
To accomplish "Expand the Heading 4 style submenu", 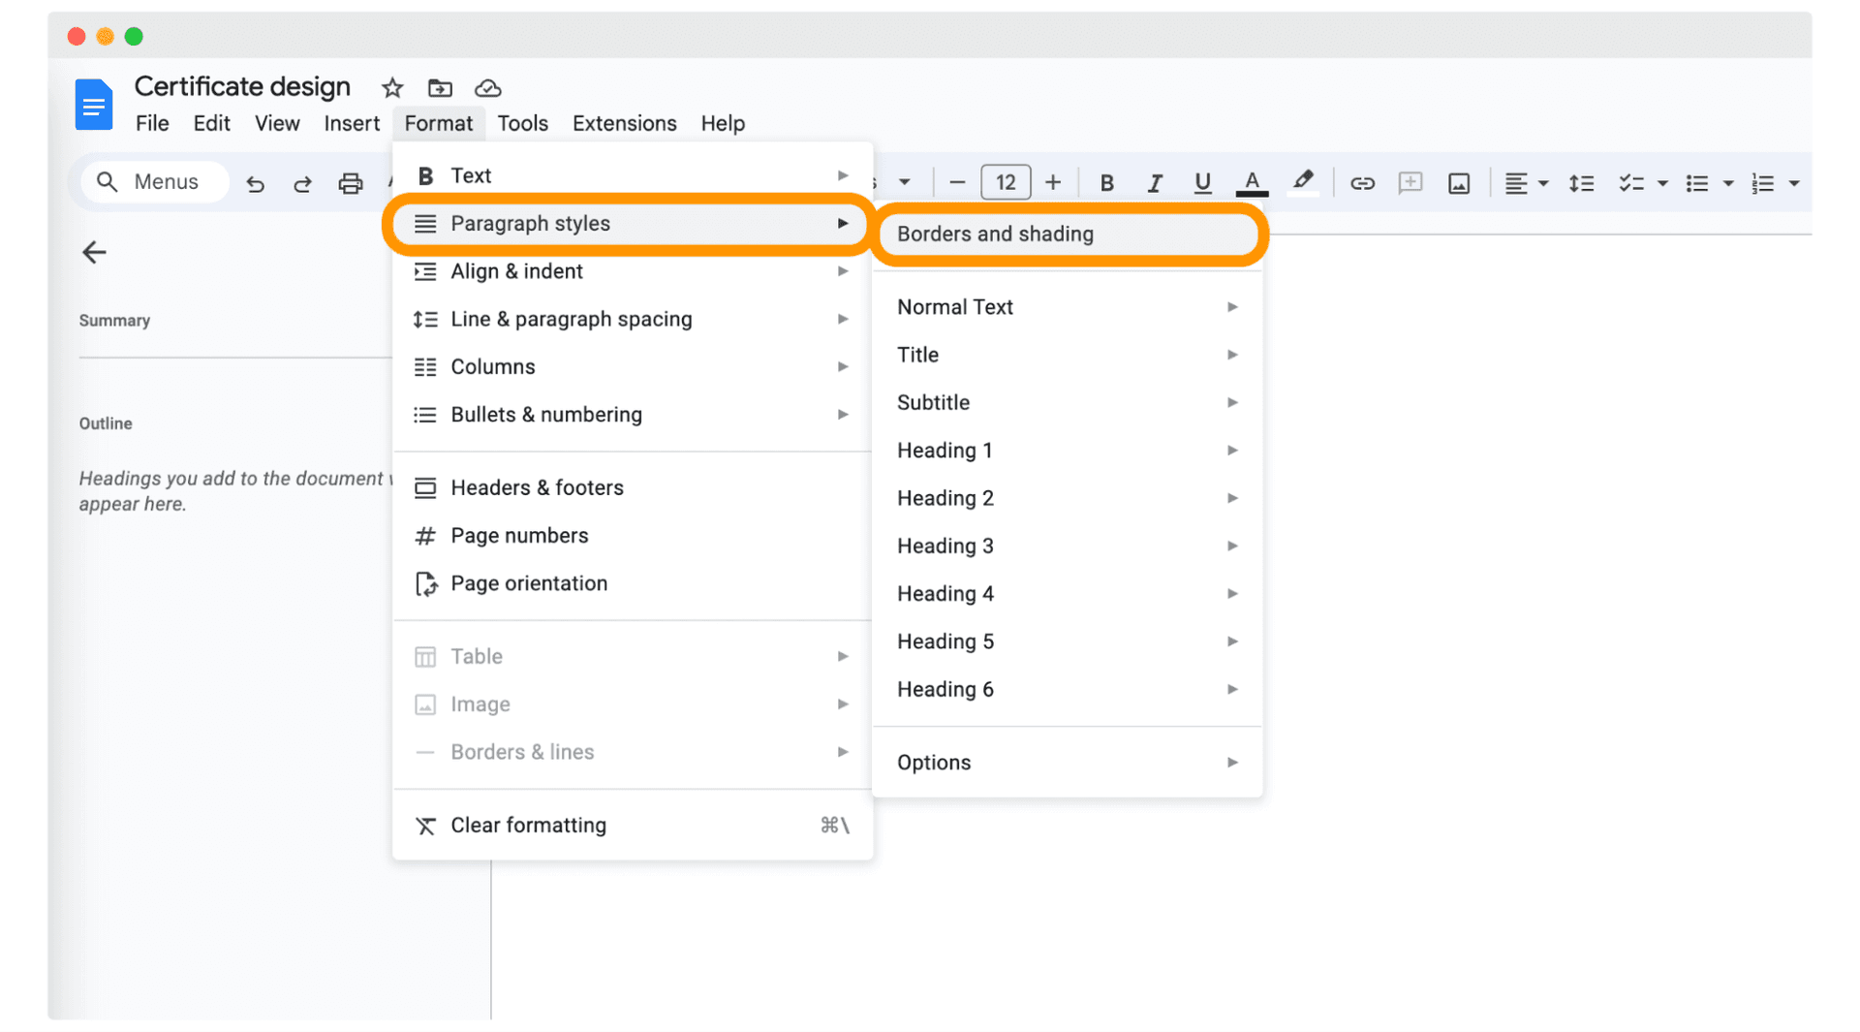I will (x=1068, y=594).
